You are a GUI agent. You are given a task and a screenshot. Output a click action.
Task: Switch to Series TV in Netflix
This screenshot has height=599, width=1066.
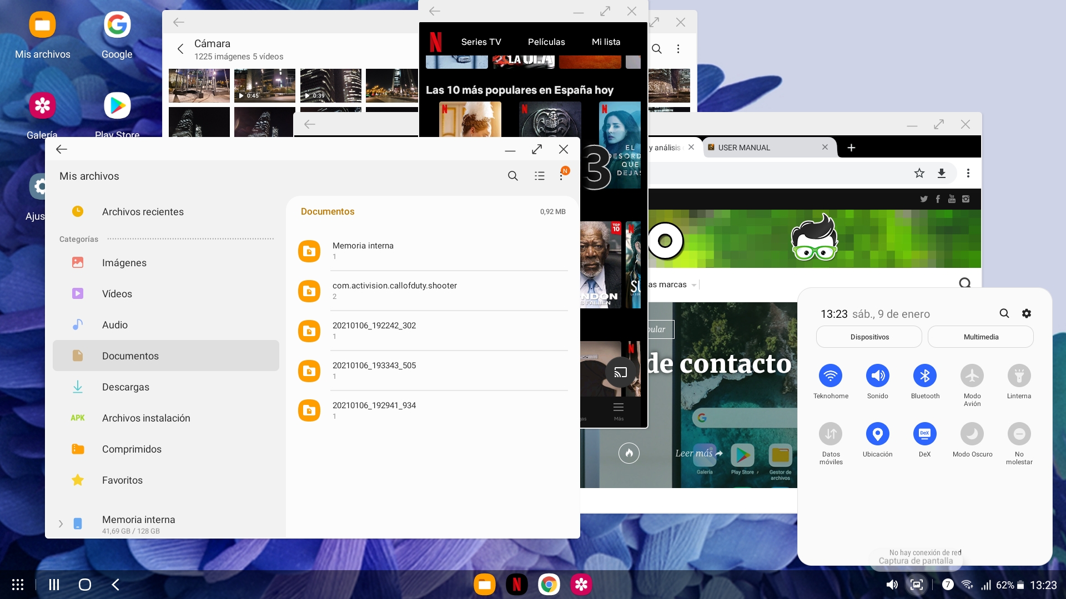(x=481, y=42)
